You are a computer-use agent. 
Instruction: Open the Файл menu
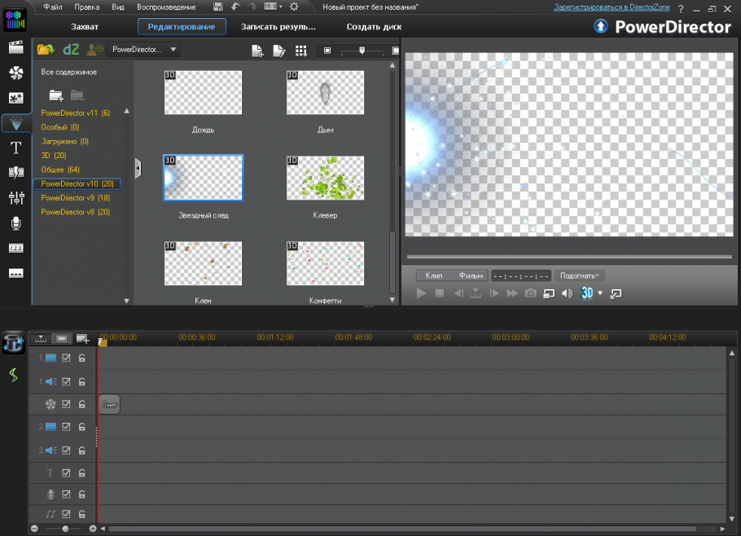(x=52, y=7)
